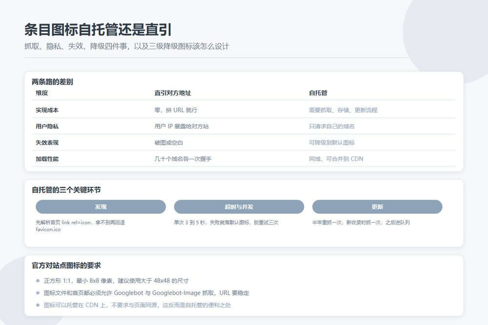
Task: Click the 超时与并发 pill button
Action: point(239,207)
